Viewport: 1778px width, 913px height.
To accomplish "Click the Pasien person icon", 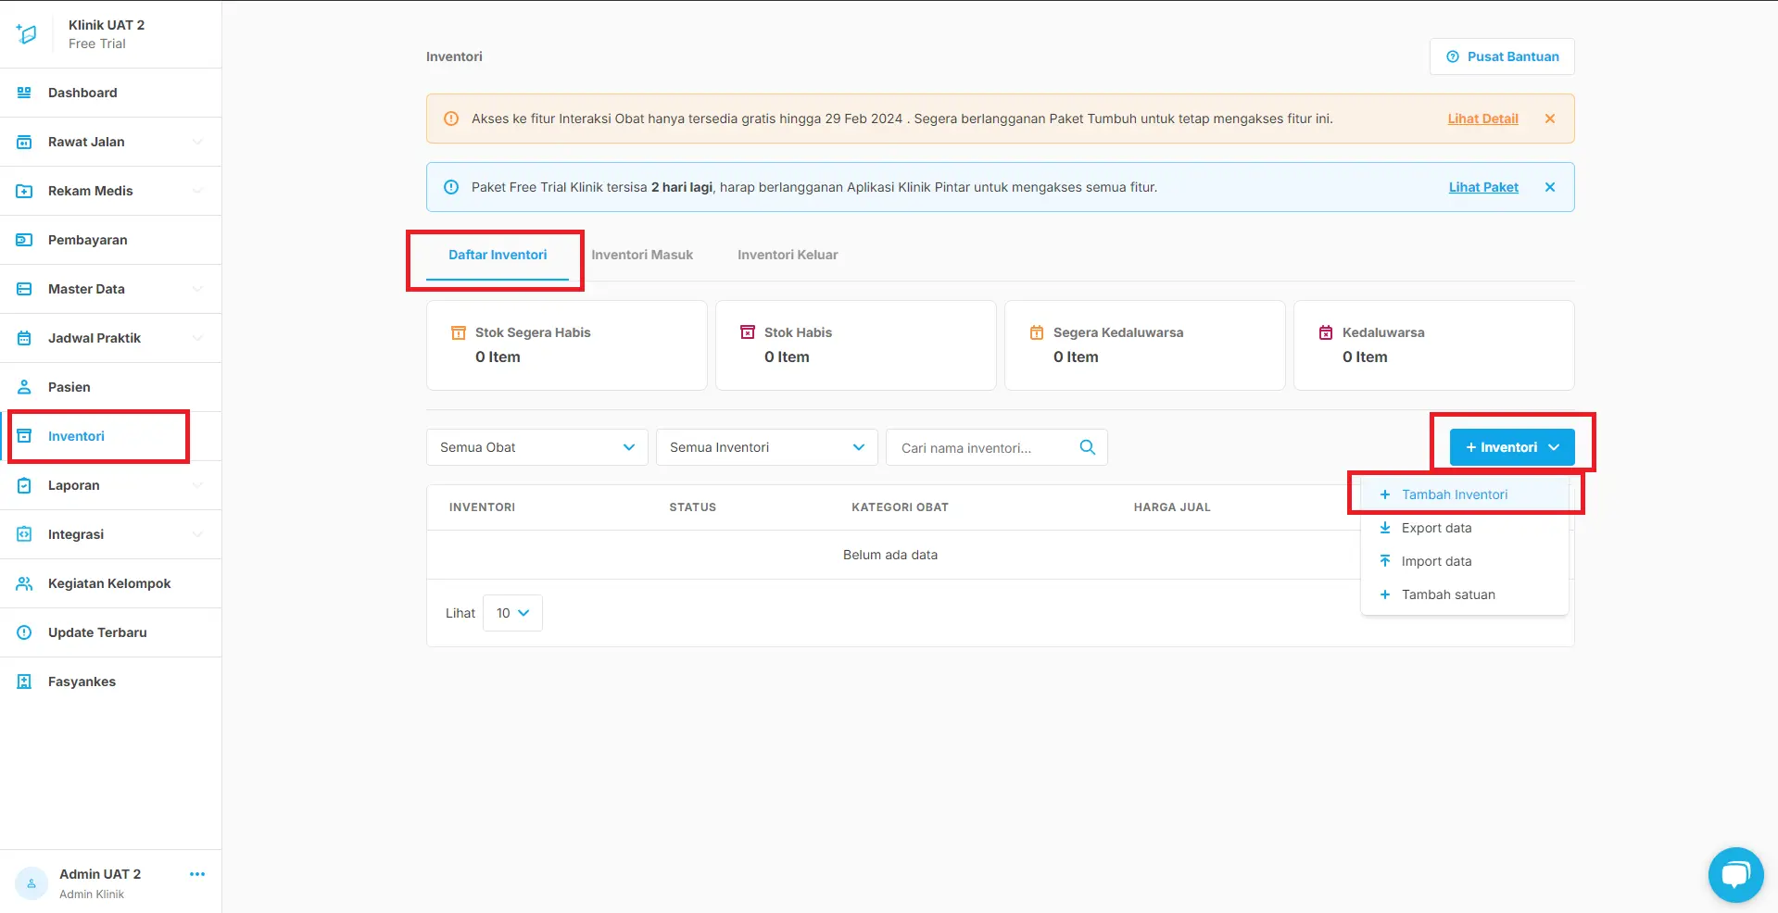I will (24, 387).
